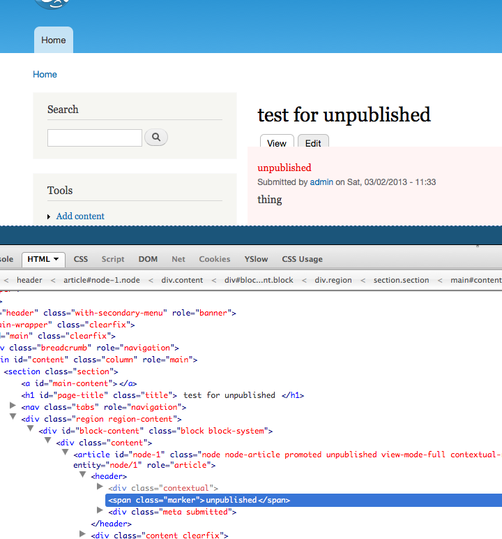
Task: Open the Add content link
Action: [80, 216]
